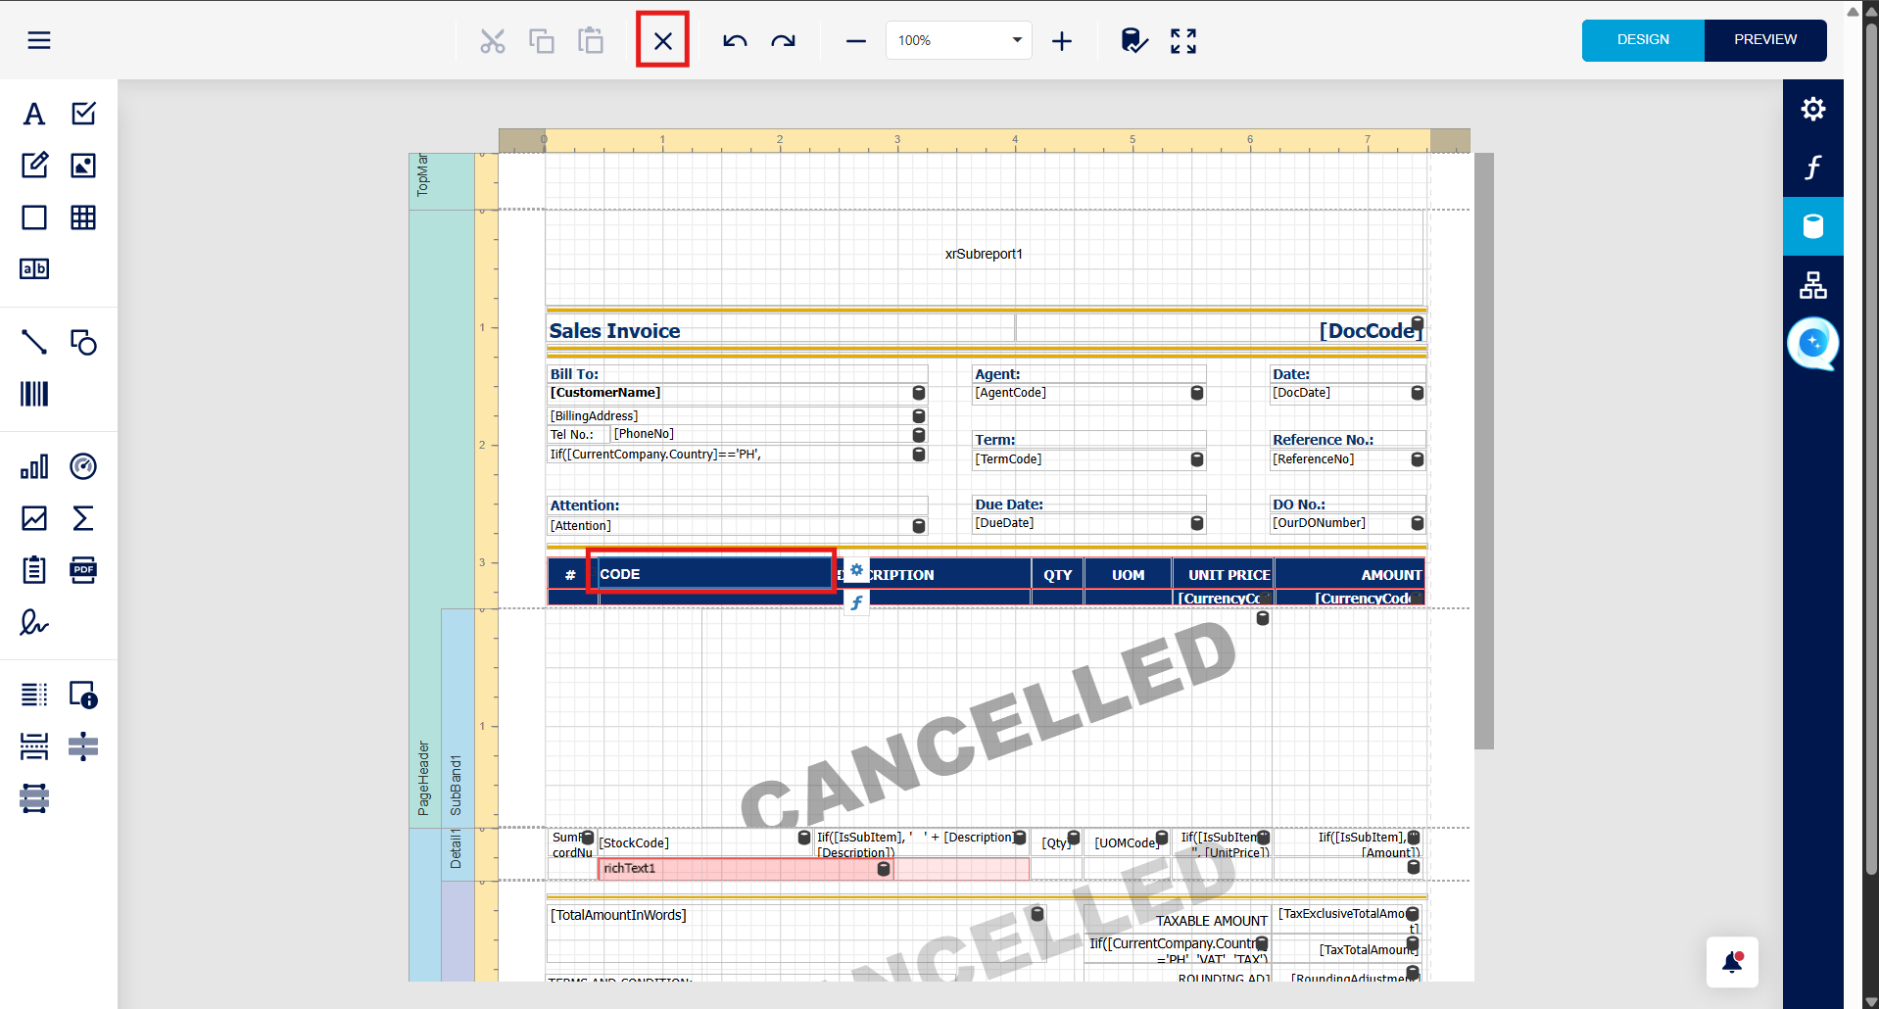The image size is (1879, 1009).
Task: Delete the selected control with X icon
Action: pos(663,40)
